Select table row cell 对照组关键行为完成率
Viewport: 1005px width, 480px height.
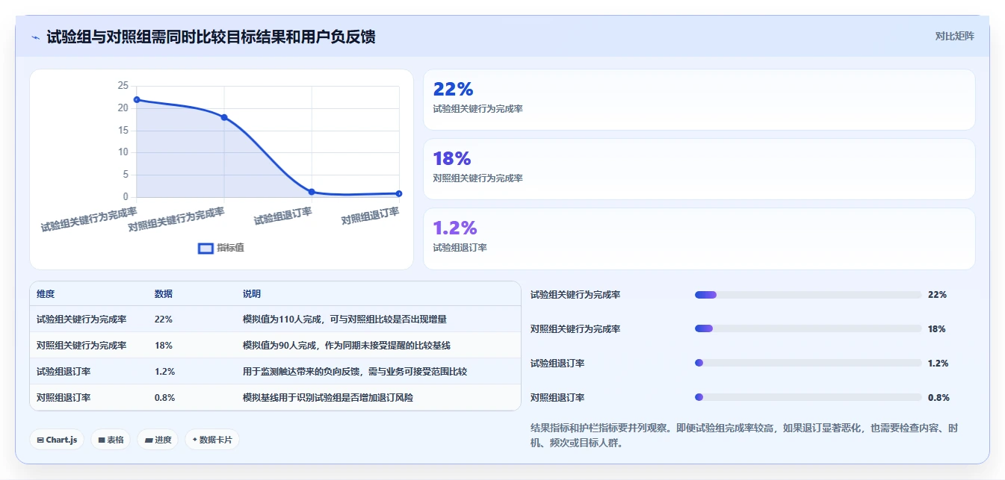[81, 346]
